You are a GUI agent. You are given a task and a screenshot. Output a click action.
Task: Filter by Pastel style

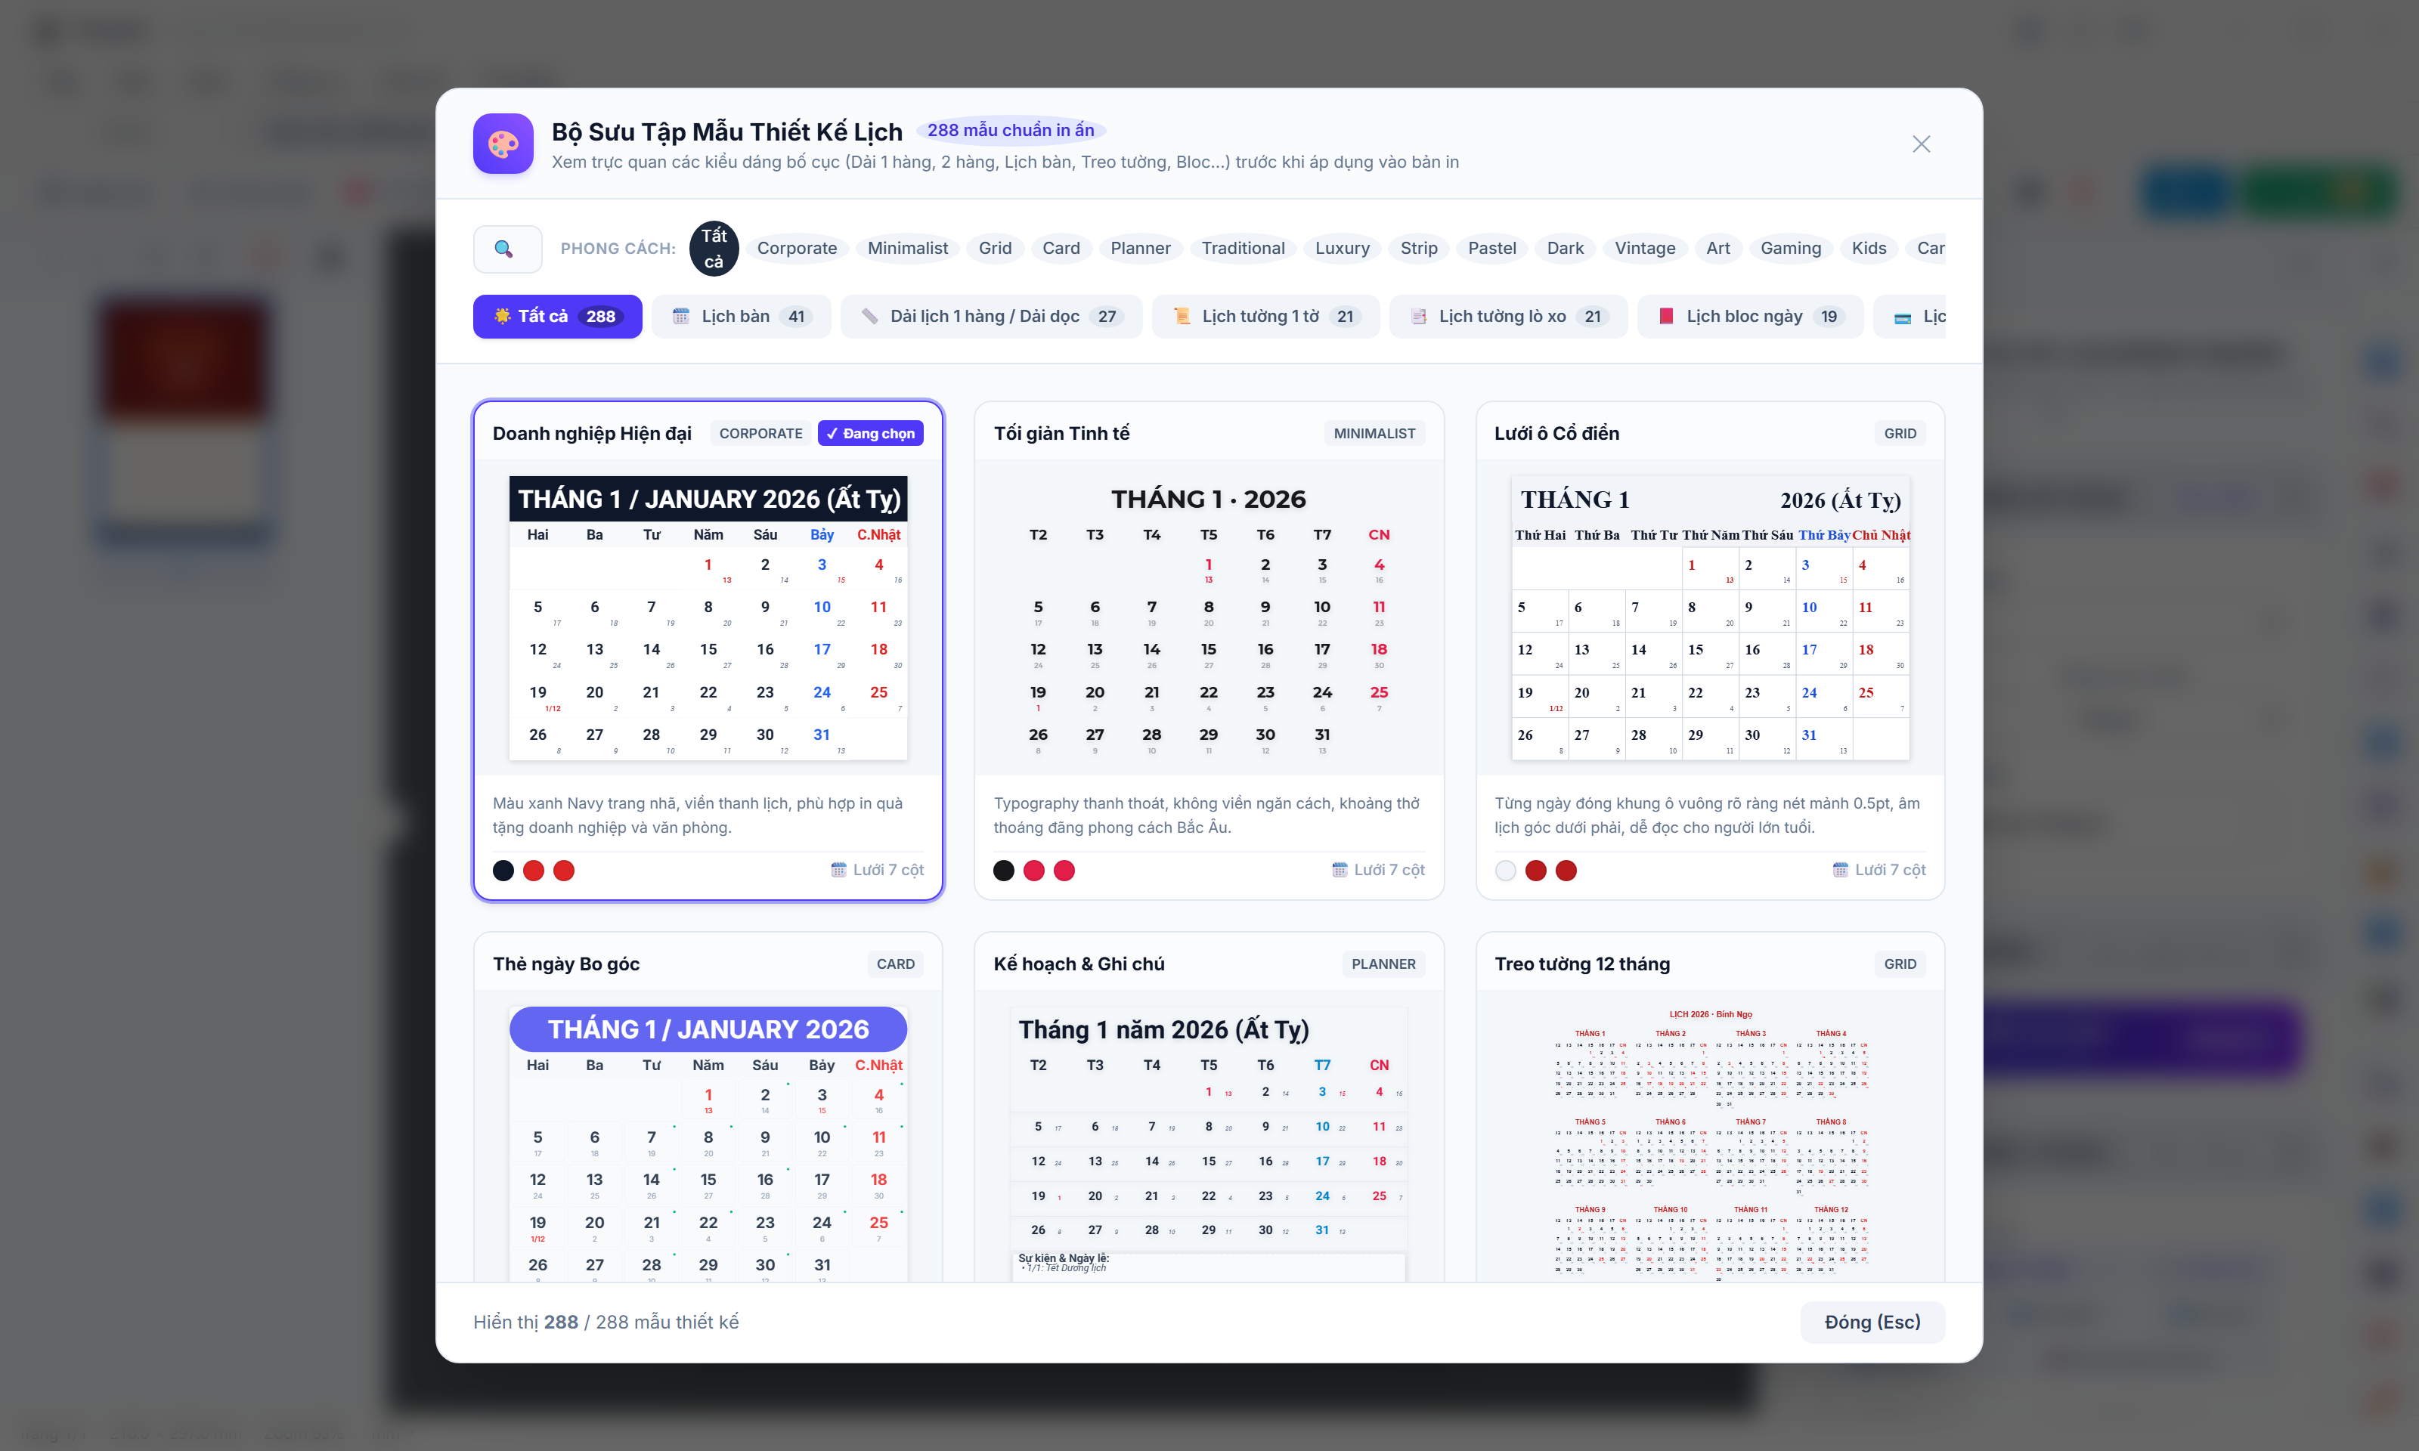click(1492, 249)
